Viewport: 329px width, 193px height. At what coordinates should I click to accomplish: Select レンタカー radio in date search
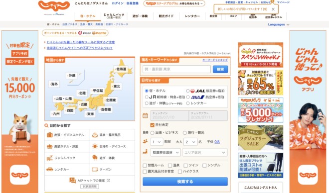click(x=188, y=103)
